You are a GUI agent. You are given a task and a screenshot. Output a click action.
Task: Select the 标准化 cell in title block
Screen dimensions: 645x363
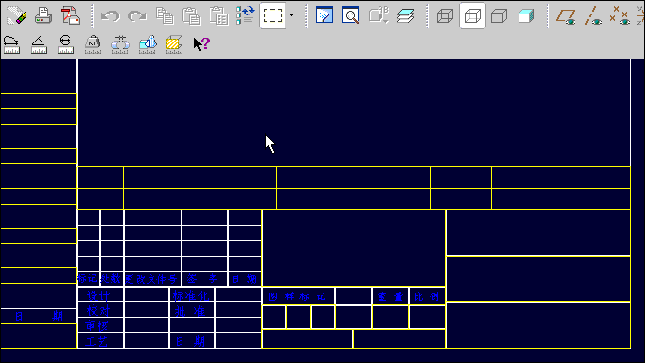[x=190, y=296]
